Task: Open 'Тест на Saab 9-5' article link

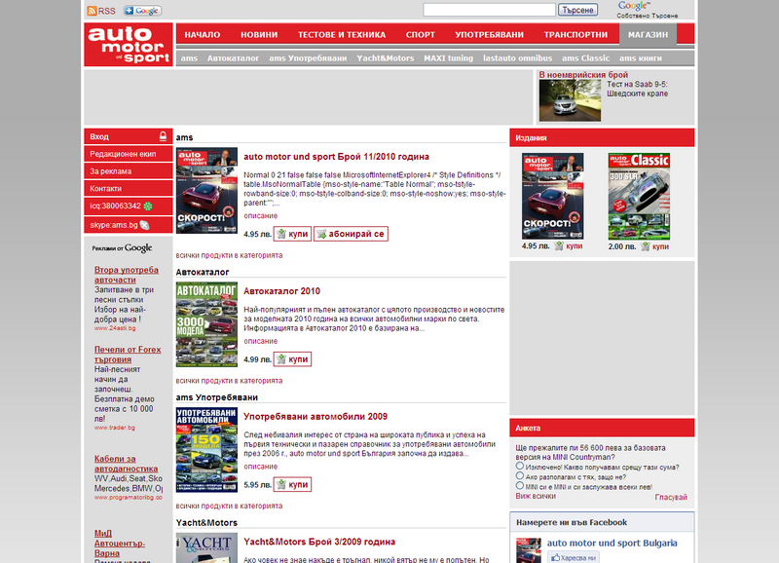Action: point(638,89)
